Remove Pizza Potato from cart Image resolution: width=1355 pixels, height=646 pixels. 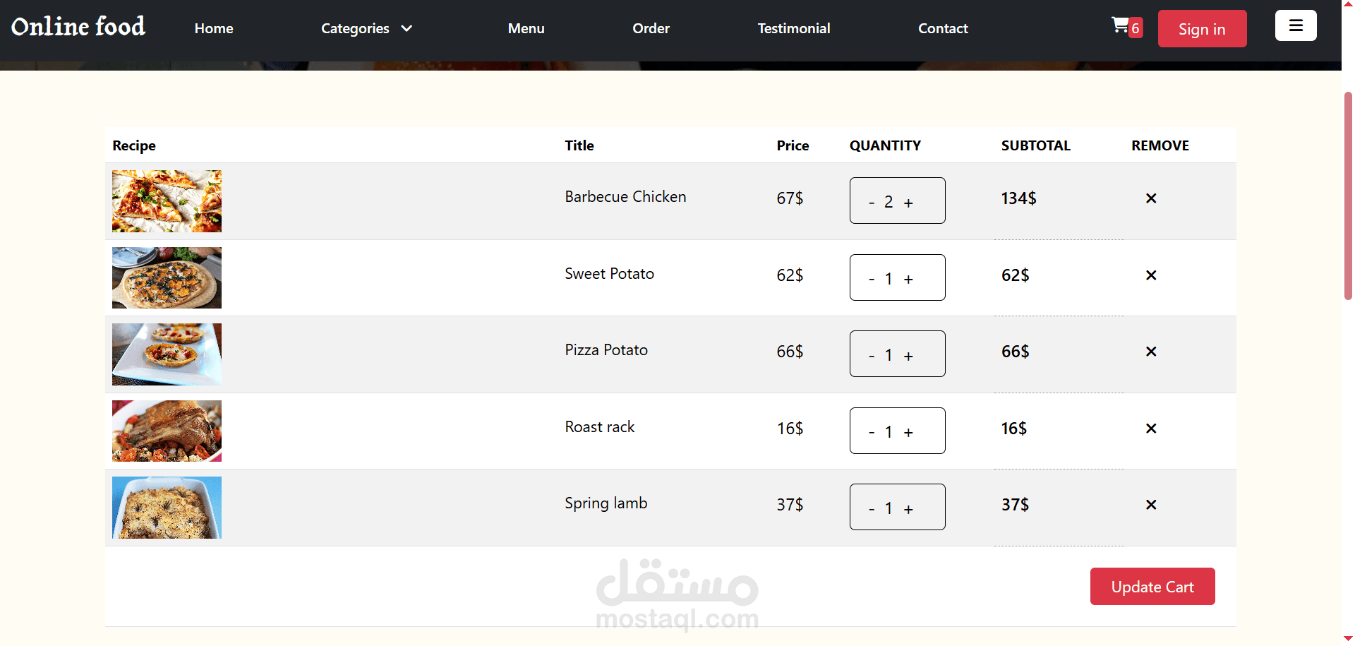[x=1150, y=352]
